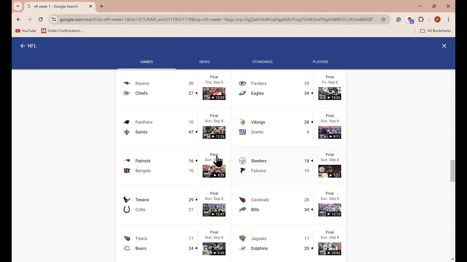Close the nfl week 1 browser tab
This screenshot has width=467, height=262.
(x=90, y=6)
